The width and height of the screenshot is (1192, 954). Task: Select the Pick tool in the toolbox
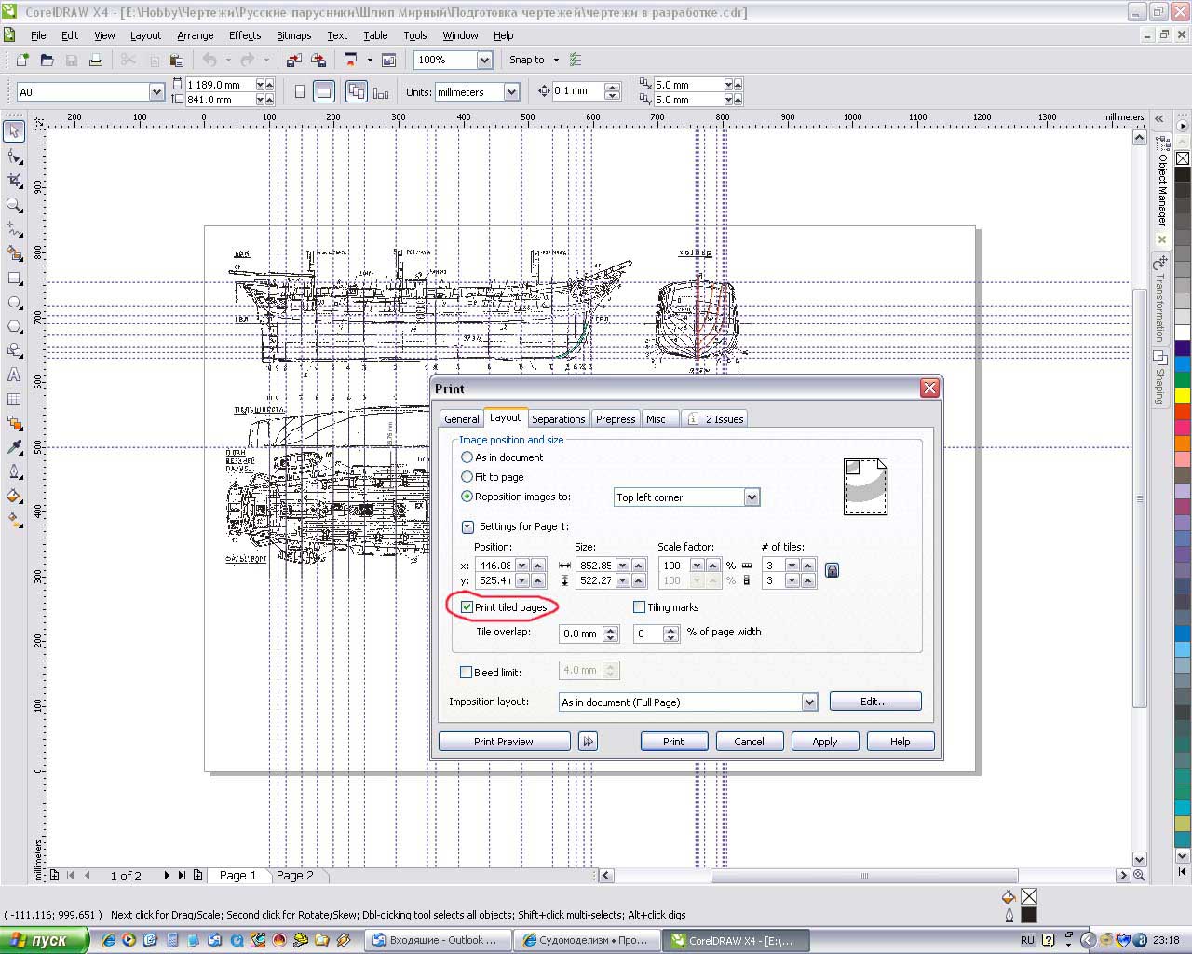pyautogui.click(x=14, y=131)
